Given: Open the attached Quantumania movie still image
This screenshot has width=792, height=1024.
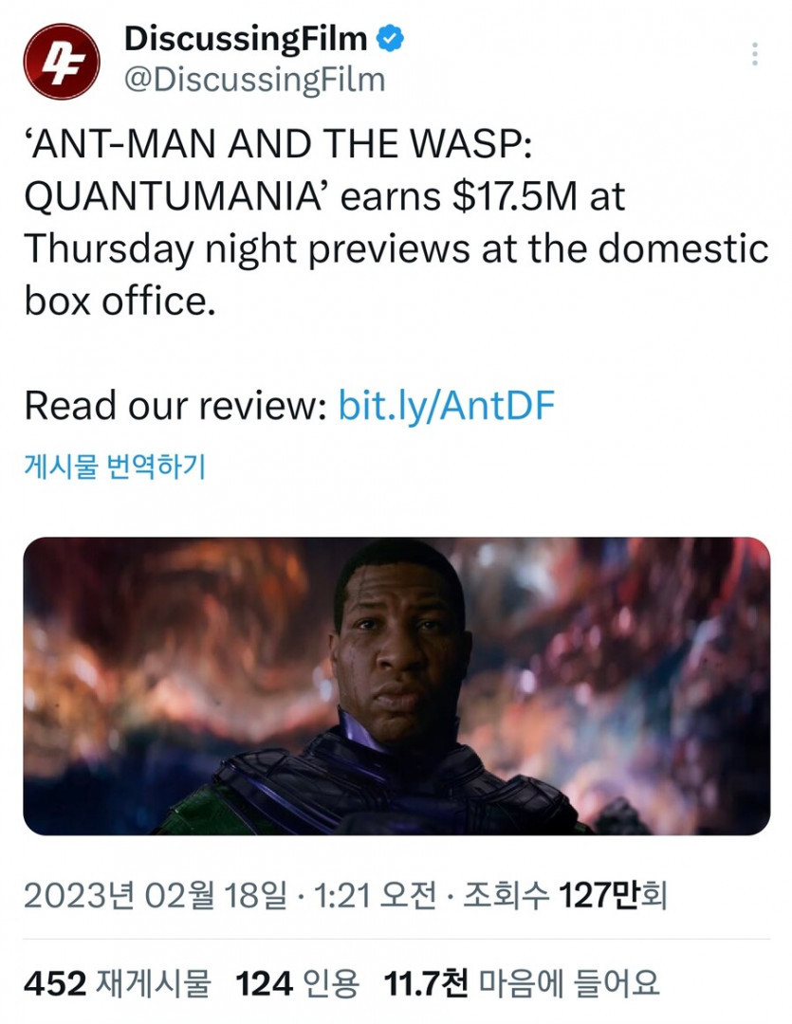Looking at the screenshot, I should click(x=396, y=686).
